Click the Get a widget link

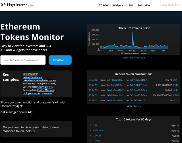coord(9,112)
